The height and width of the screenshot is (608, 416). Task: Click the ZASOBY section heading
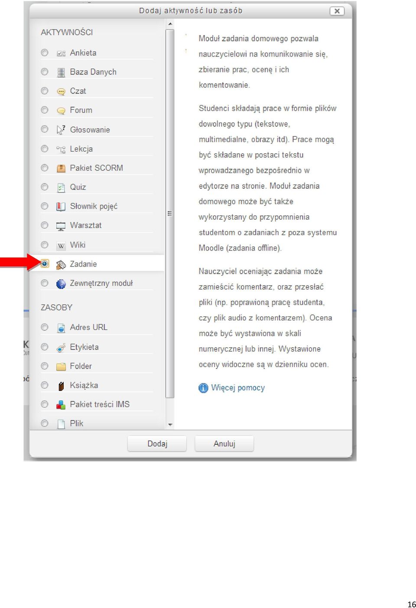pos(57,307)
